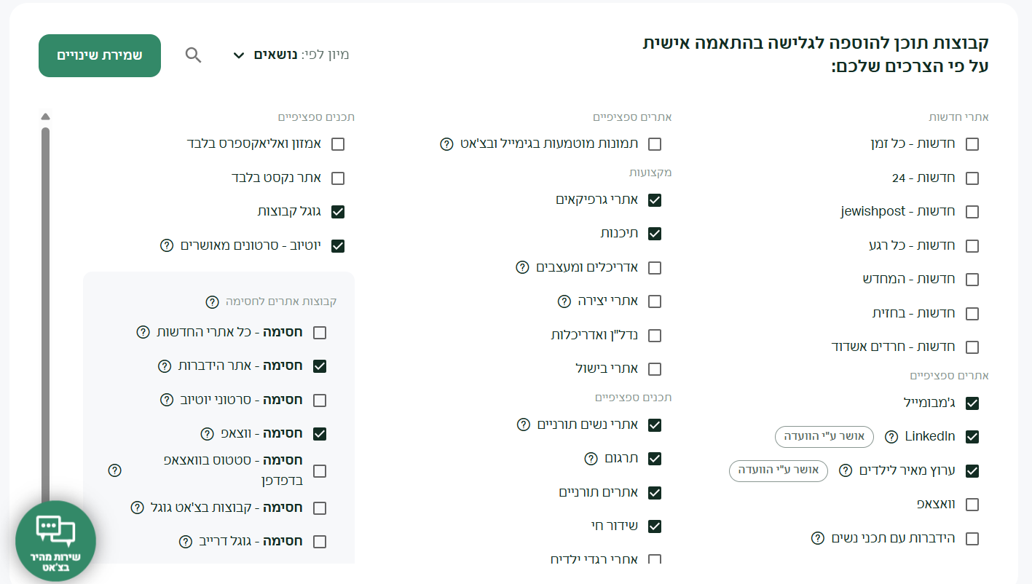The height and width of the screenshot is (584, 1032).
Task: Click help icon by קבוצות אתרים לחסימה
Action: [212, 301]
